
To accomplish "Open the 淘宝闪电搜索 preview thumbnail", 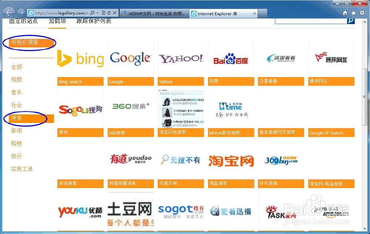I will point(181,109).
